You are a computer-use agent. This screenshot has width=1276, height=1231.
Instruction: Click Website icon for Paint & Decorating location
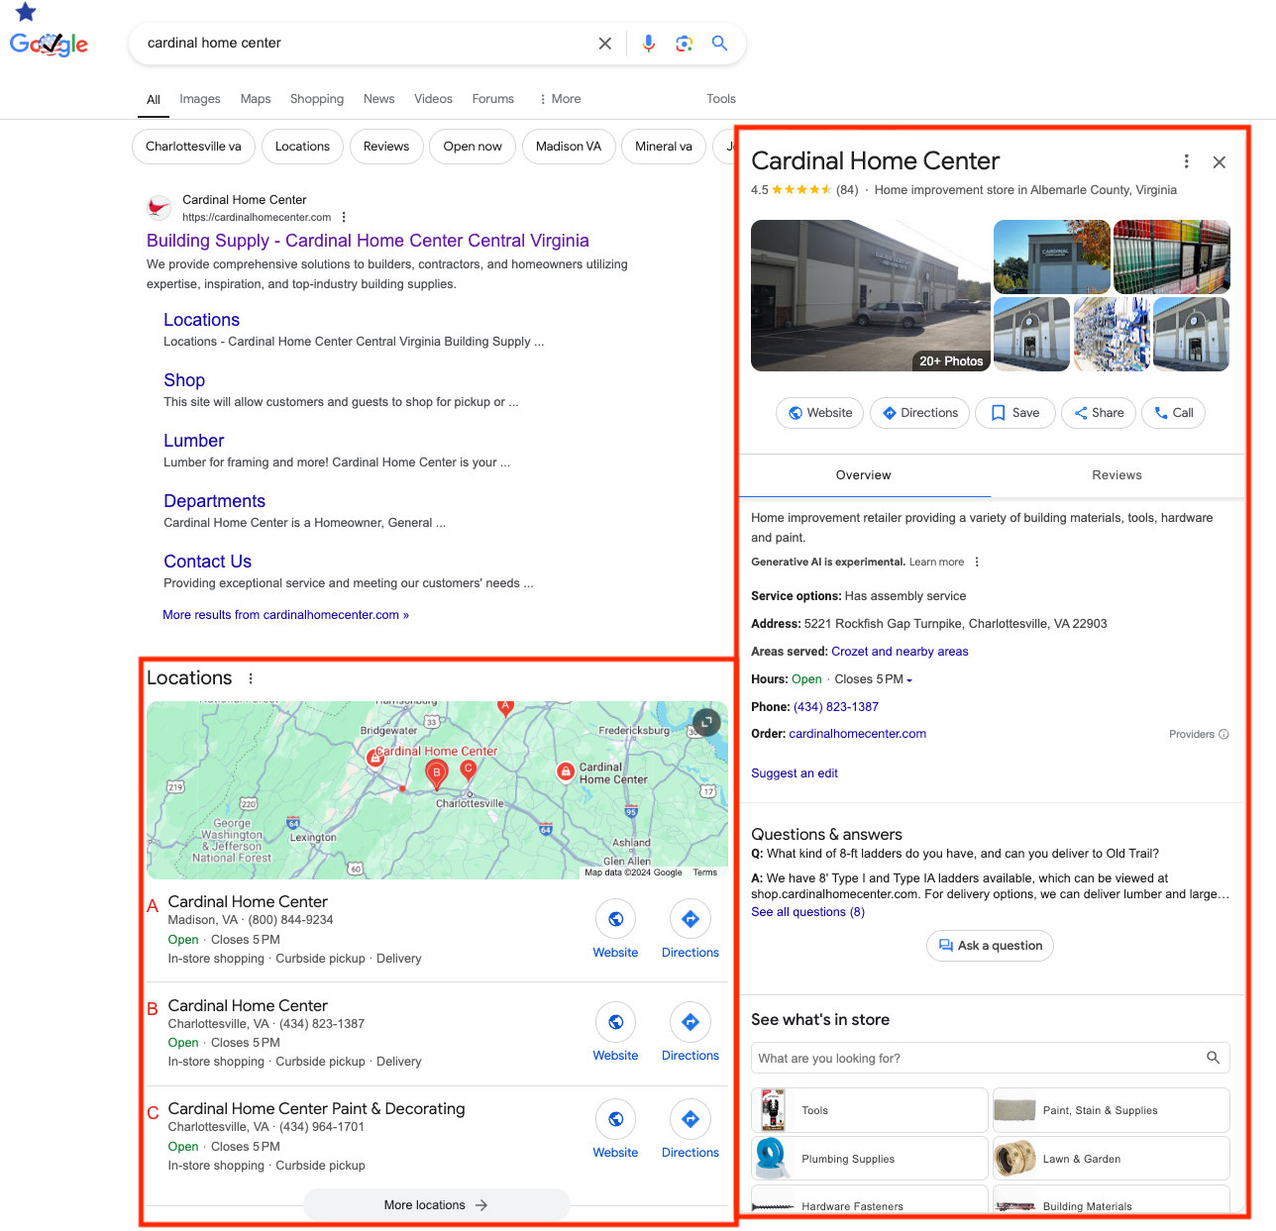[x=615, y=1119]
